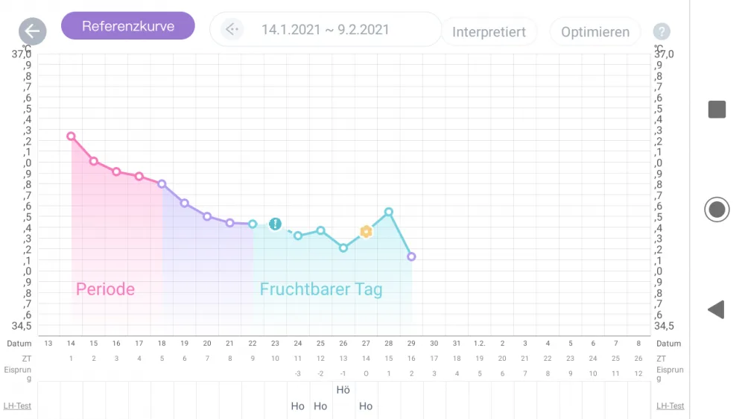Tap the exclamation warning marker on chart

click(x=275, y=224)
